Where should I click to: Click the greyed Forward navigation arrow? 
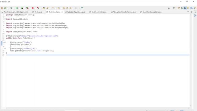[x=76, y=8]
